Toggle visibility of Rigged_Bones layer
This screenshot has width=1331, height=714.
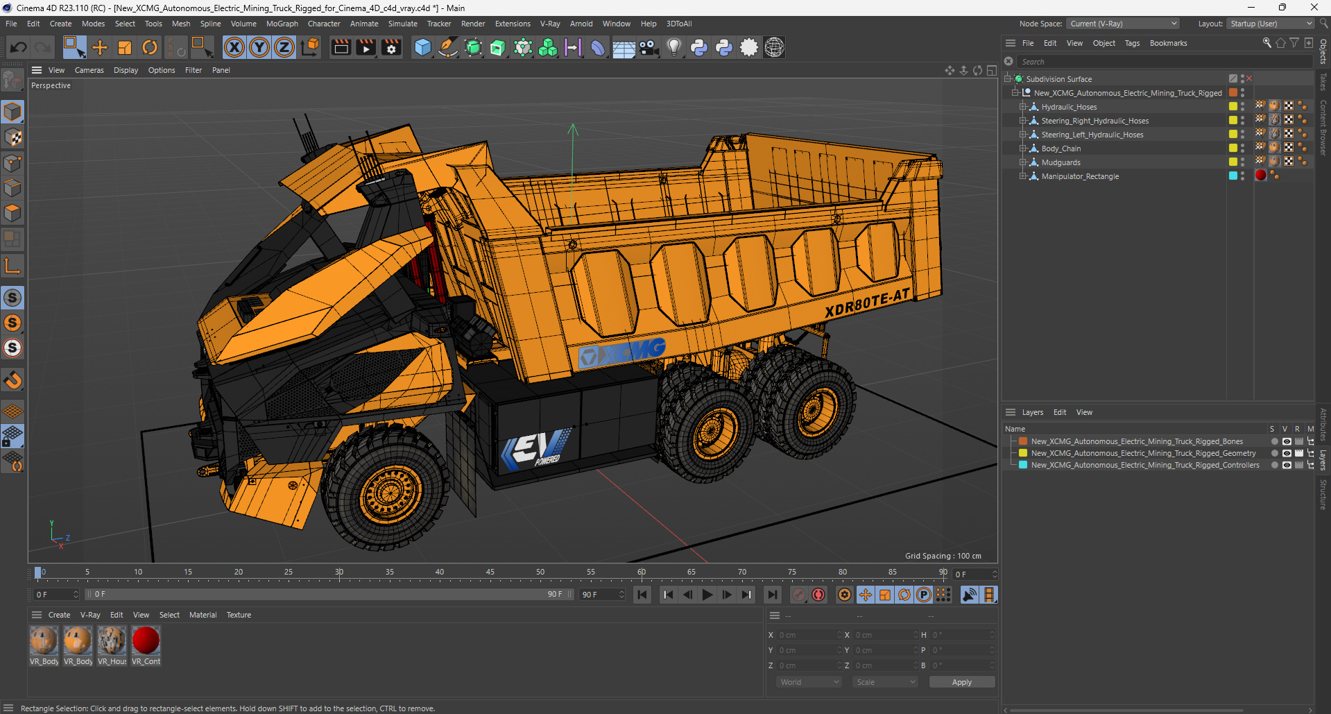click(1287, 441)
